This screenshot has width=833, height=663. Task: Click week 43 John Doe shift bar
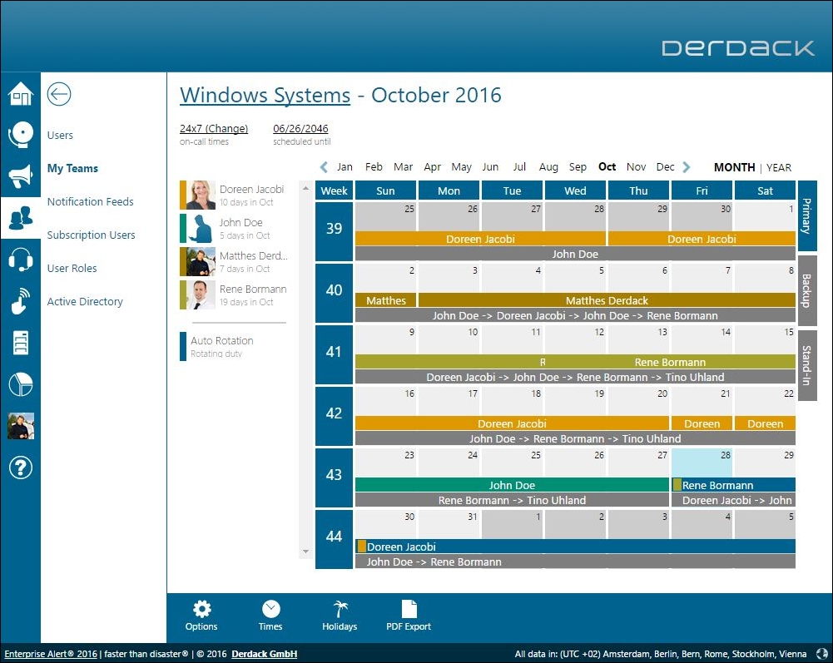pos(512,485)
